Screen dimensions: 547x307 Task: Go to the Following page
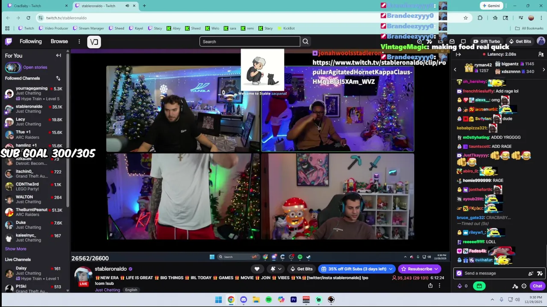(31, 41)
